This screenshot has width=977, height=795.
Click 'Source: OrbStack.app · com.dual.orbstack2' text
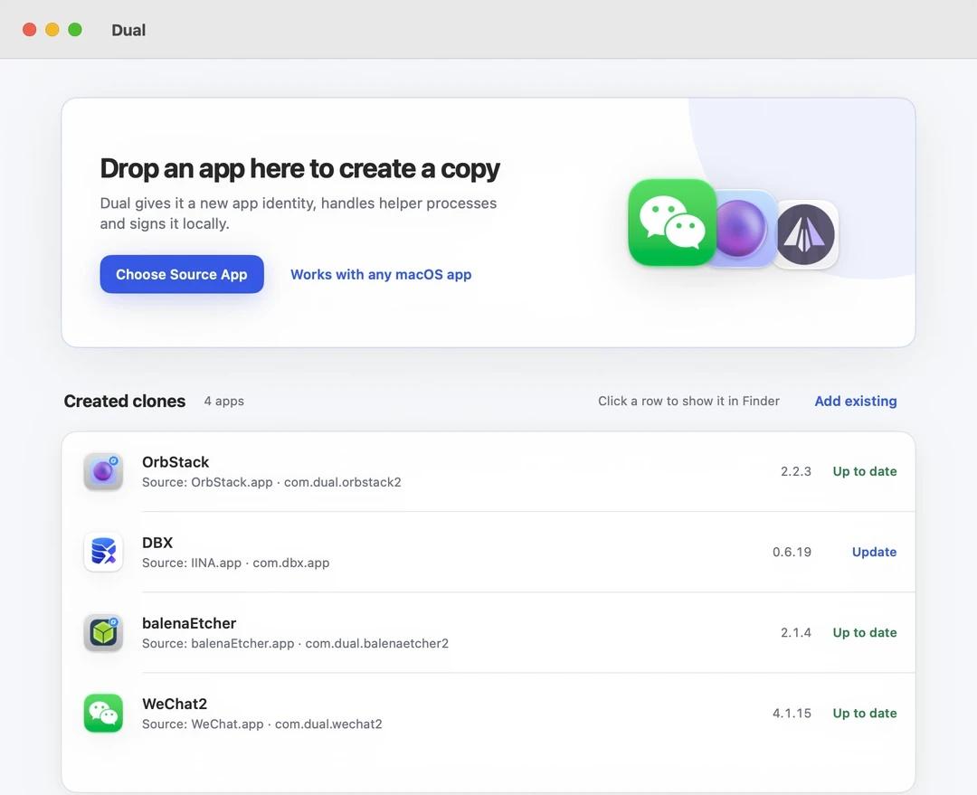point(271,482)
